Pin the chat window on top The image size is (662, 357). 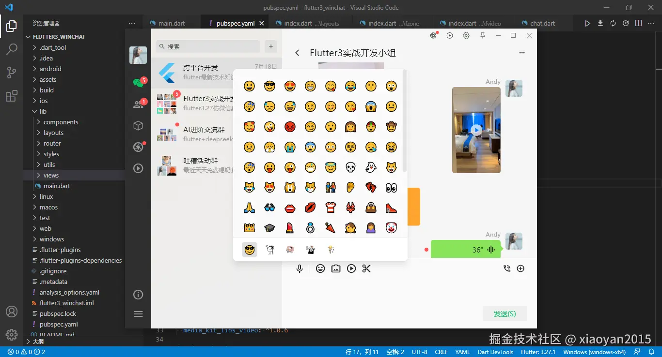click(482, 35)
